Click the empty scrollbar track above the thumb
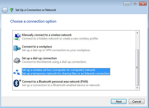Image resolution: width=149 pixels, height=108 pixels. (x=137, y=42)
